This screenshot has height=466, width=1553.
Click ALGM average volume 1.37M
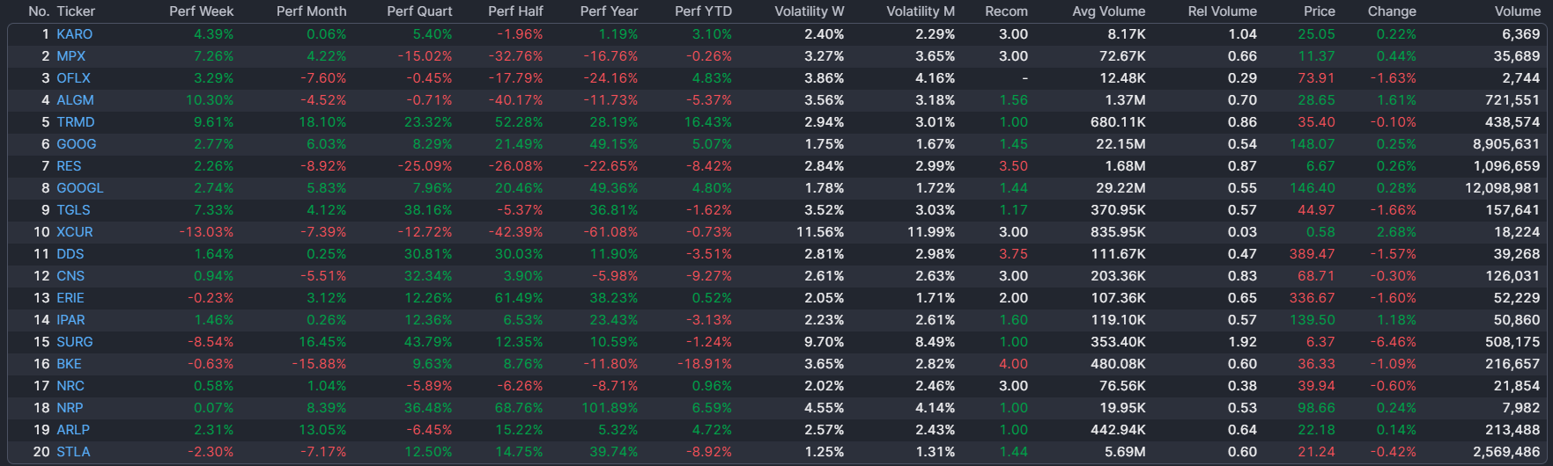(1126, 100)
